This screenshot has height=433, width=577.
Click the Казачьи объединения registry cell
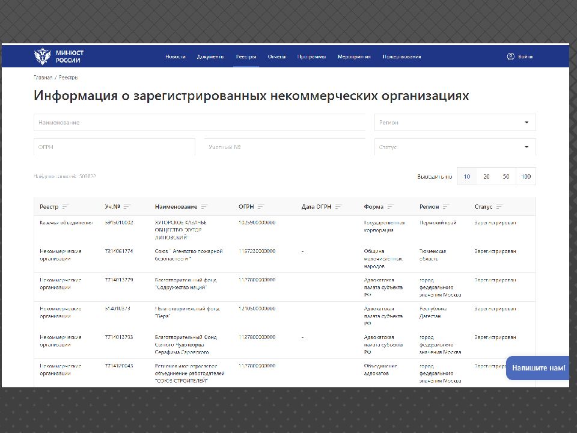[x=66, y=223]
